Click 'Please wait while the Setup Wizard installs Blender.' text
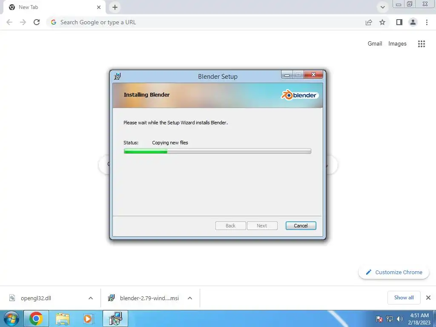Image resolution: width=436 pixels, height=327 pixels. [175, 123]
